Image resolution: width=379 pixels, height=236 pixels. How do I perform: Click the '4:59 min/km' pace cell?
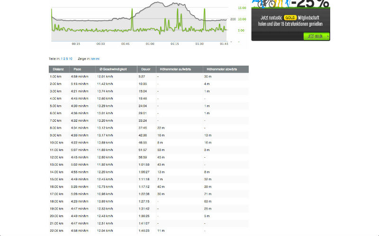(x=80, y=76)
